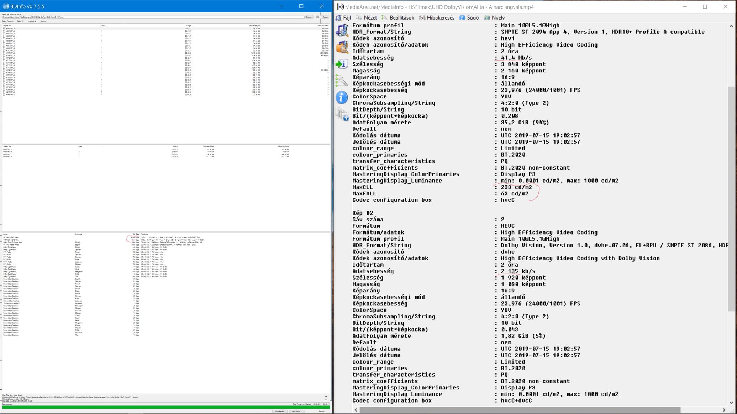Check the 00801.MPLS playlist checkbox
The height and width of the screenshot is (414, 737).
[x=4, y=31]
